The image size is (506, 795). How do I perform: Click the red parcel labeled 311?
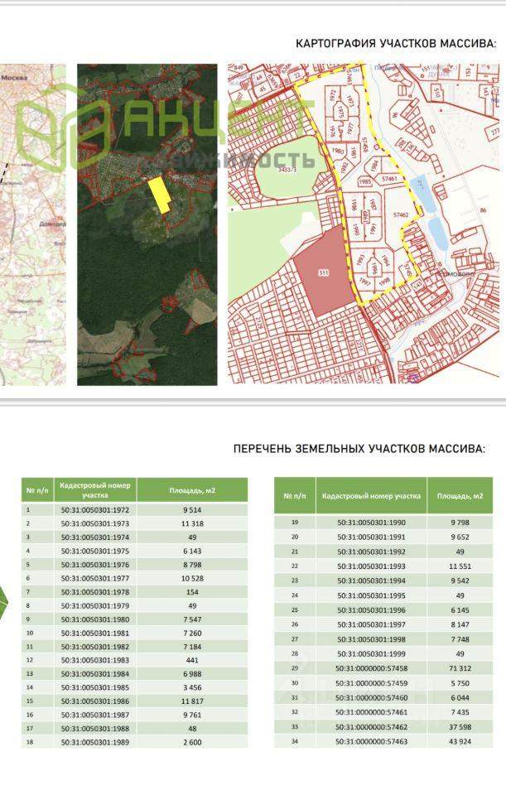(x=322, y=271)
